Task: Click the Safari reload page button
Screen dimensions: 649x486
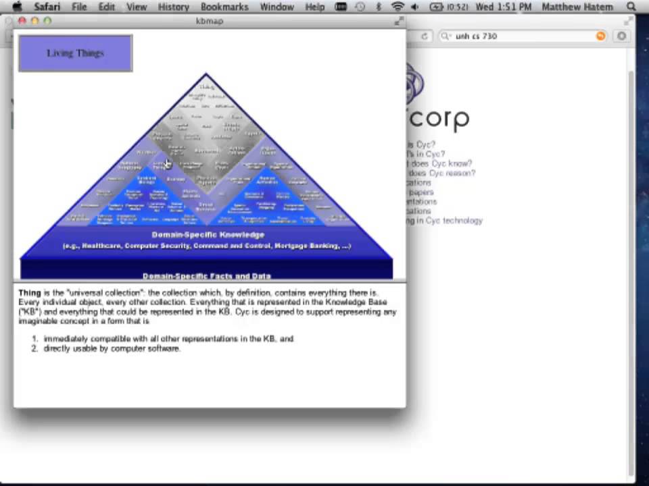Action: coord(425,36)
